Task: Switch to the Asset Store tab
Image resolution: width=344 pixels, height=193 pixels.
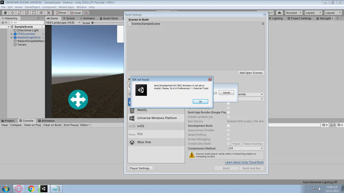Action: [109, 18]
